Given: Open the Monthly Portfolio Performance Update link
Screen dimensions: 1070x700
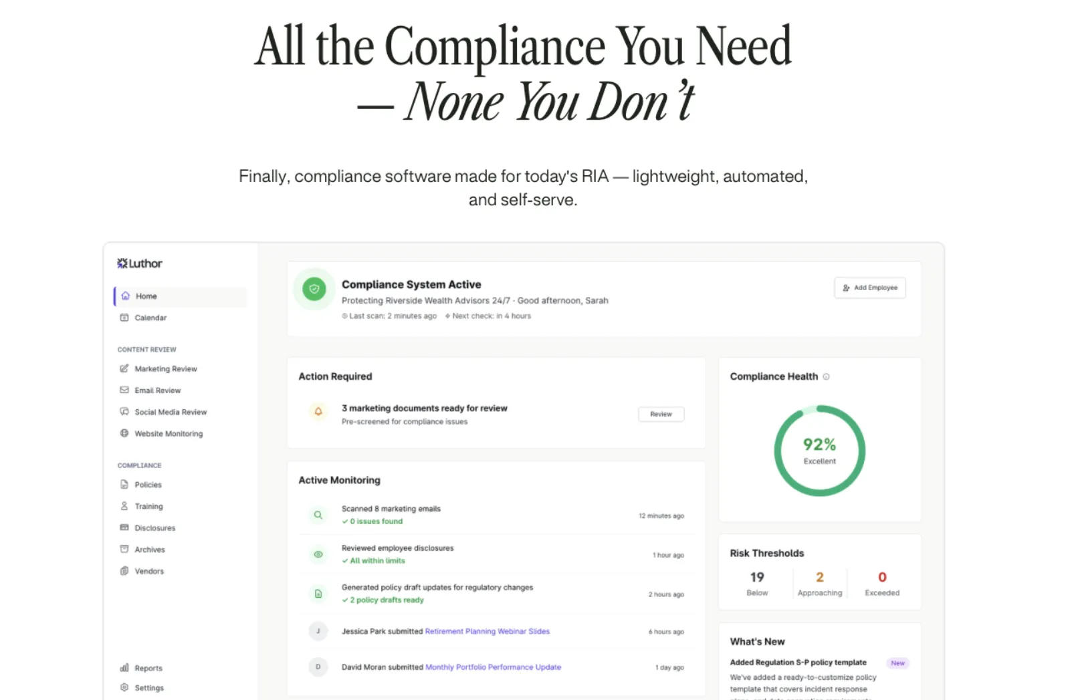Looking at the screenshot, I should pos(493,667).
